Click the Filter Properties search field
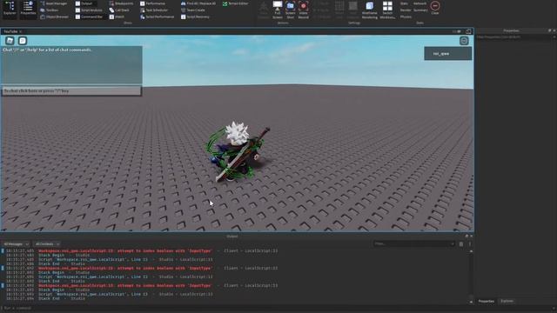 [x=513, y=37]
